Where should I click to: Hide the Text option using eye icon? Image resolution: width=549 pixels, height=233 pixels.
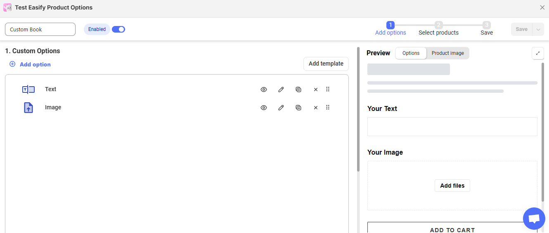coord(264,89)
